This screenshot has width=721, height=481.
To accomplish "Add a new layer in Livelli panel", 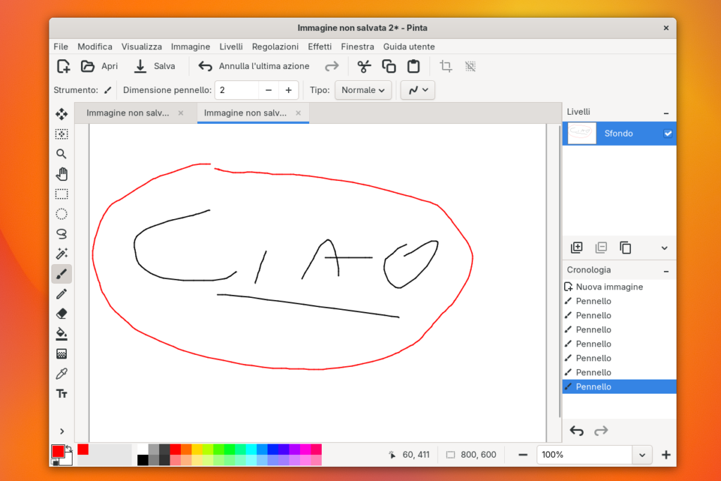I will [x=577, y=247].
